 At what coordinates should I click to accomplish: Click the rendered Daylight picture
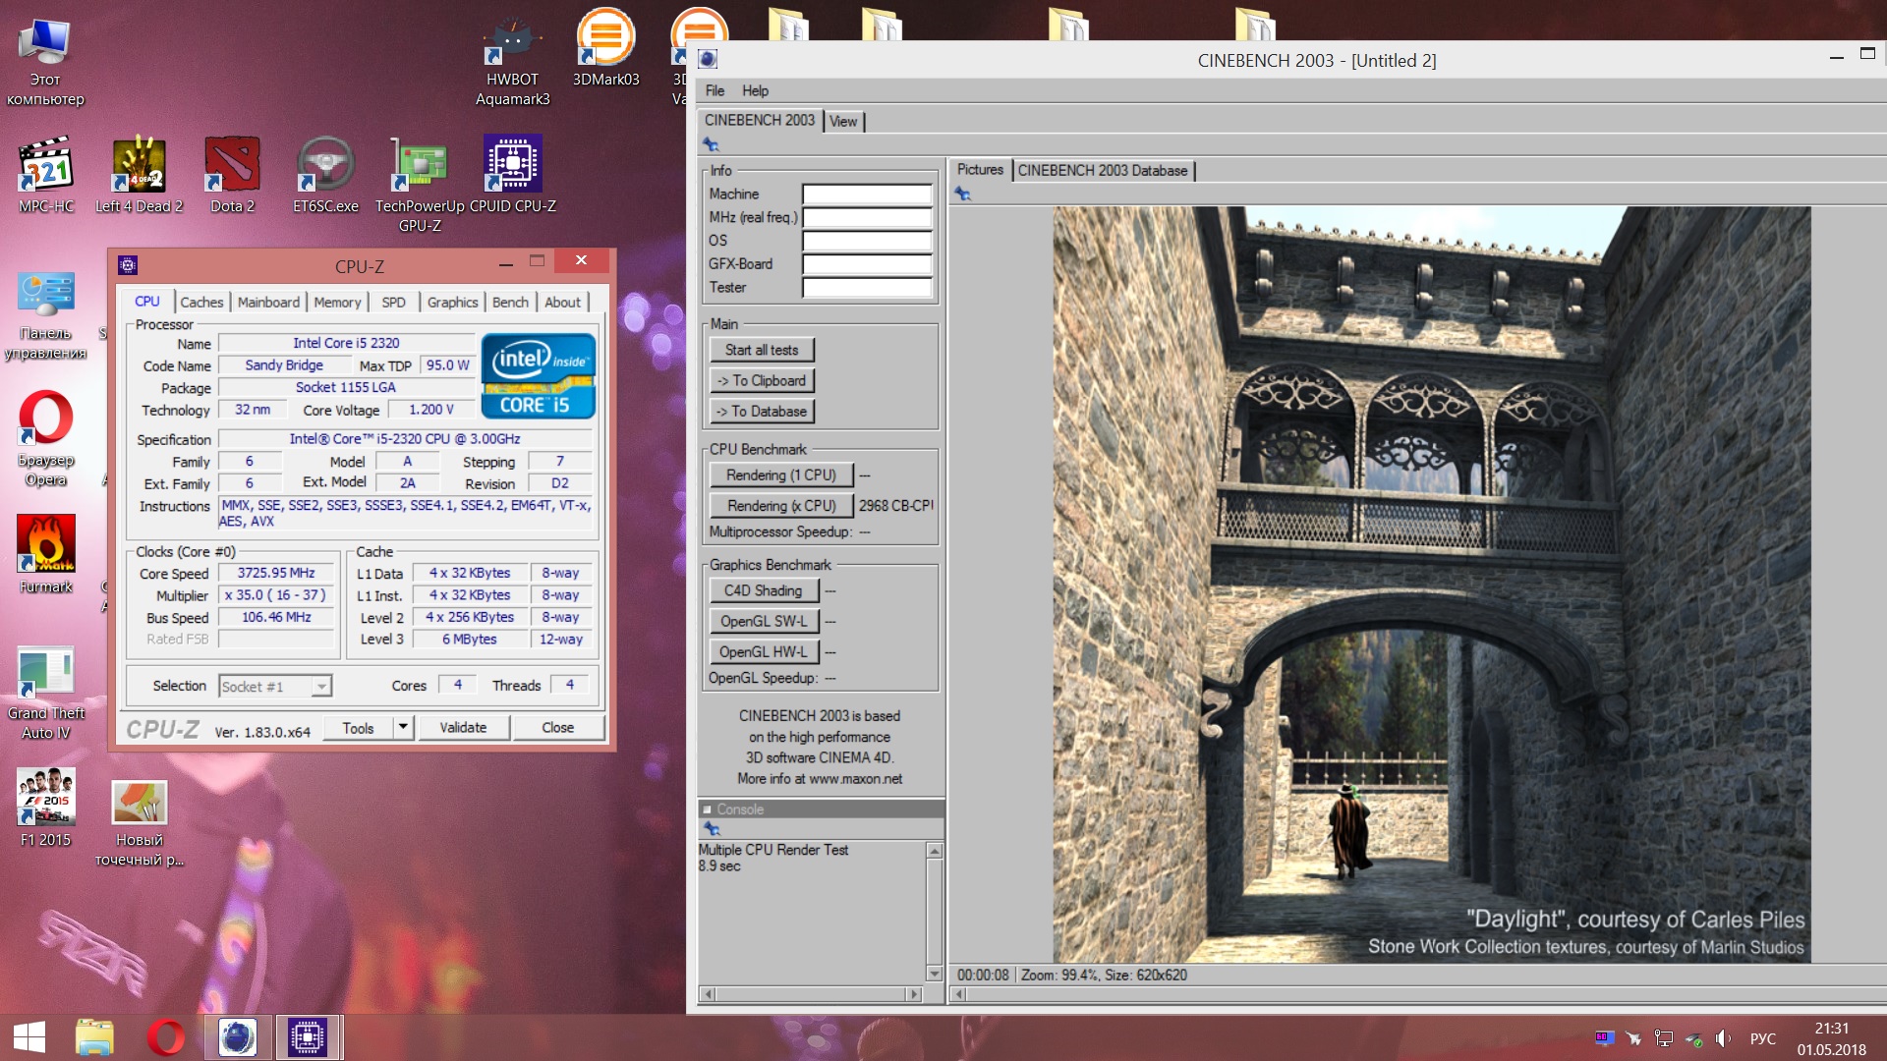click(1432, 584)
